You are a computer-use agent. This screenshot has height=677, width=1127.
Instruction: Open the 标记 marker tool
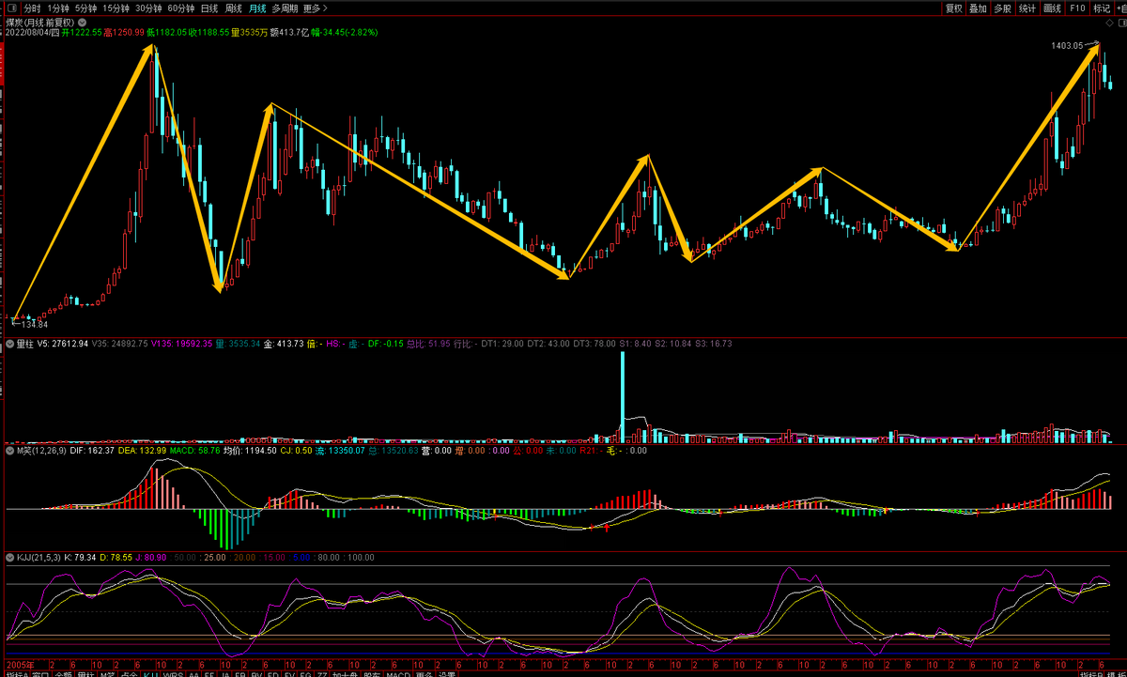[1101, 8]
